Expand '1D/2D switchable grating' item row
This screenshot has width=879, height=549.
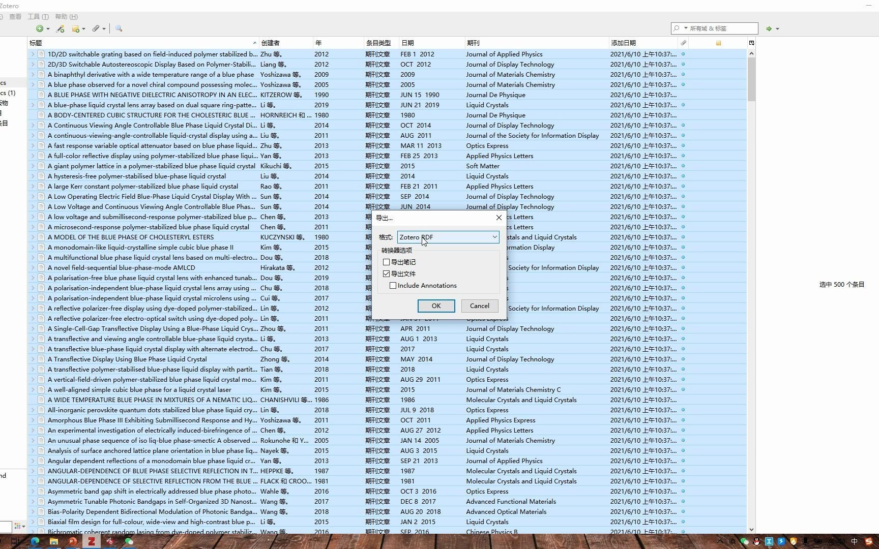click(x=33, y=54)
